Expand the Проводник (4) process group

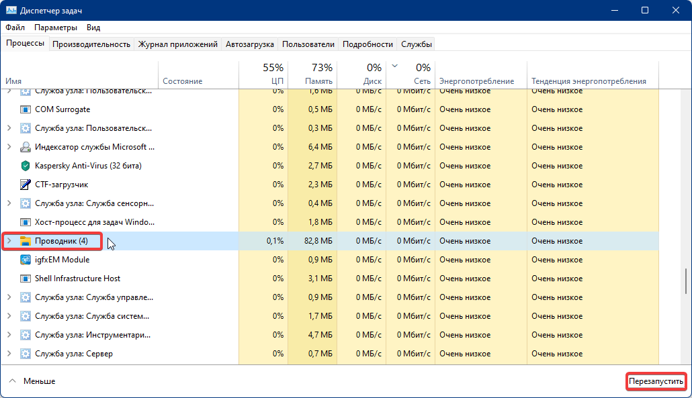[x=9, y=241]
